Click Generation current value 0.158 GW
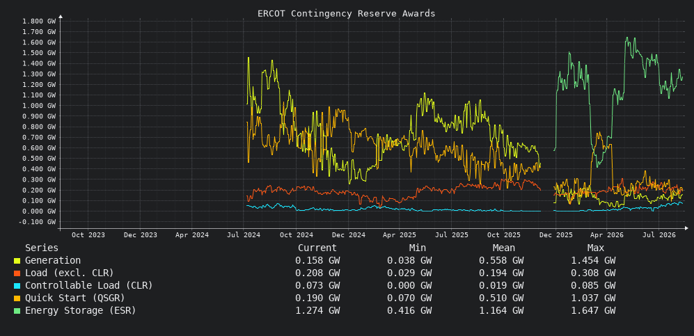The width and height of the screenshot is (694, 336). 318,261
